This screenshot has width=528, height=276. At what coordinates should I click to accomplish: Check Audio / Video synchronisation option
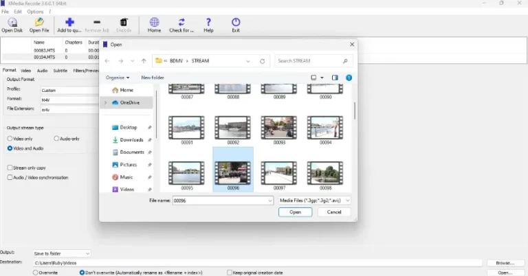click(x=10, y=177)
